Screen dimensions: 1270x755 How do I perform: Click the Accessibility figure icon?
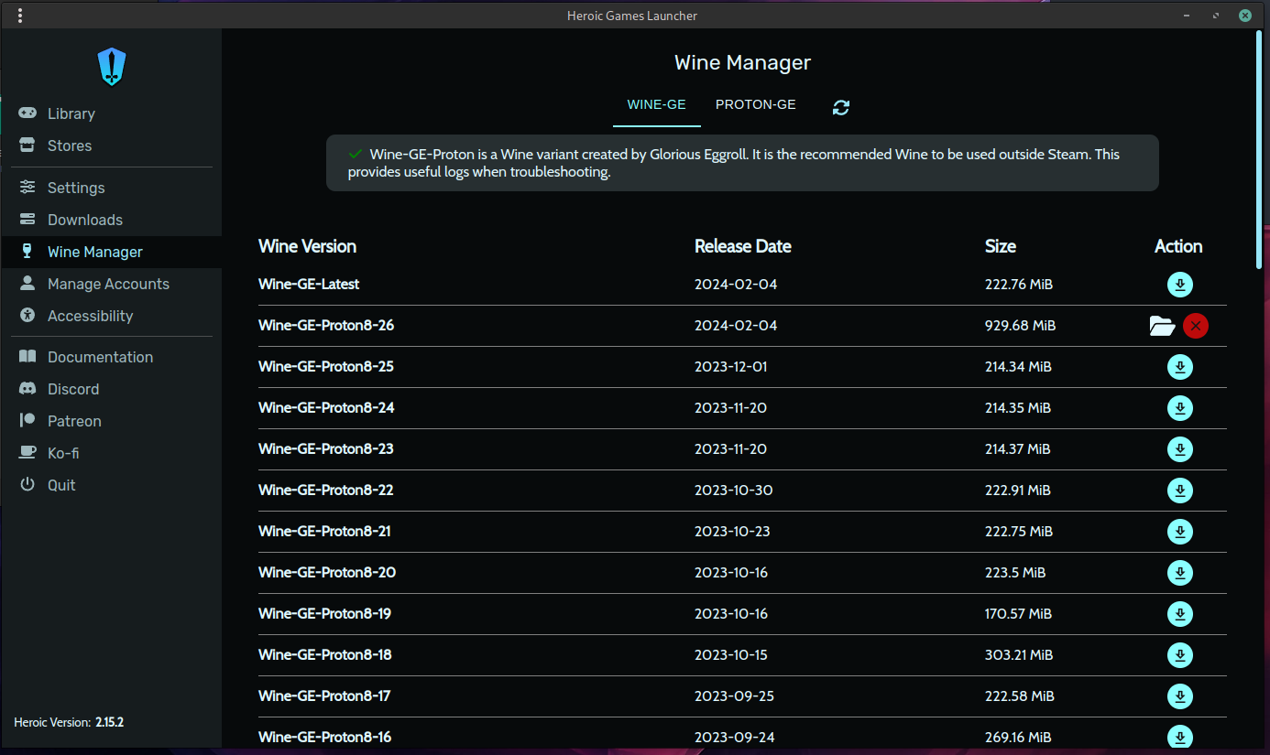click(x=28, y=316)
